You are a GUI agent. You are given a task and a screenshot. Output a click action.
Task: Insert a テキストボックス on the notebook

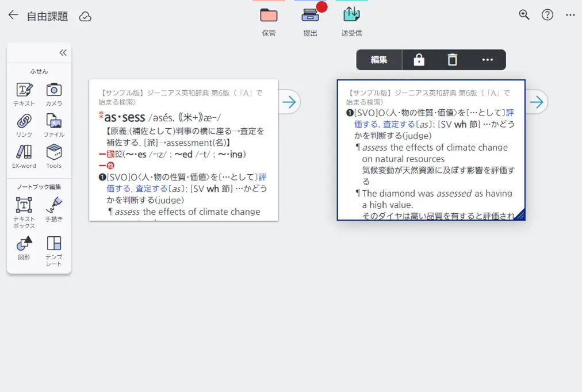coord(25,208)
